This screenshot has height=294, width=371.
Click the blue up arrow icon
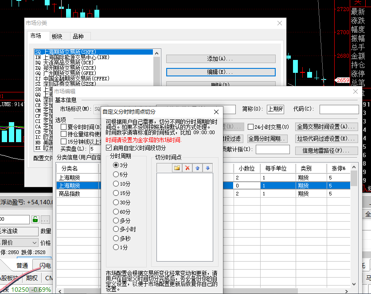coord(198,168)
